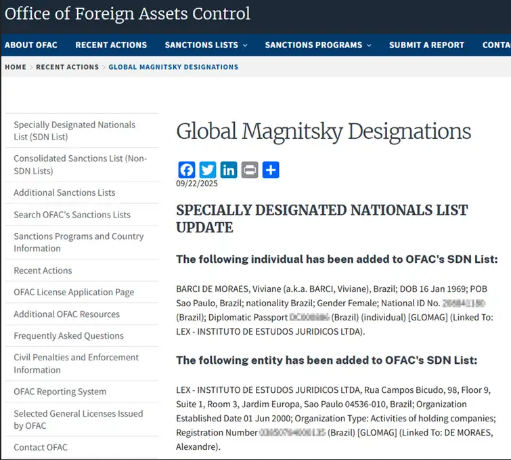Screen dimensions: 511x460
Task: Click the print page icon
Action: click(x=250, y=169)
